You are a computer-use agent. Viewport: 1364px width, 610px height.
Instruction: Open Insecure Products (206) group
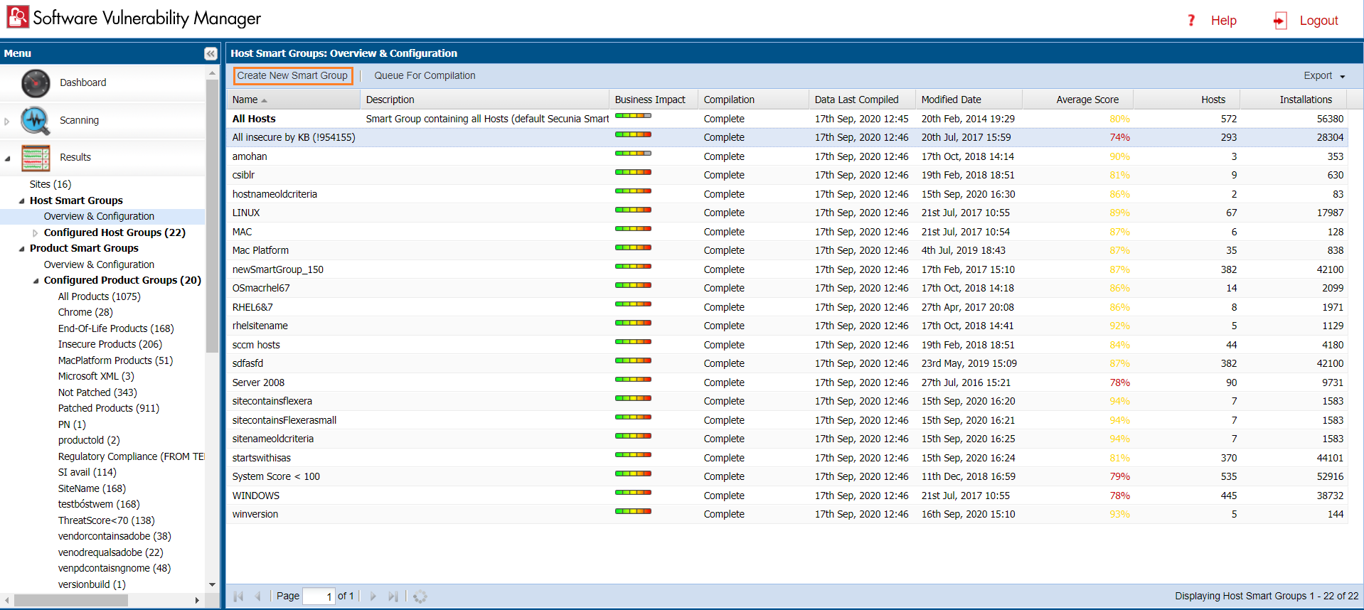click(110, 344)
